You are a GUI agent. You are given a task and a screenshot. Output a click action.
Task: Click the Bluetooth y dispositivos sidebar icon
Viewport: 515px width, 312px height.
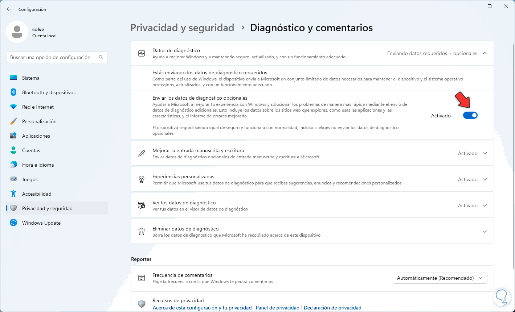pos(13,92)
